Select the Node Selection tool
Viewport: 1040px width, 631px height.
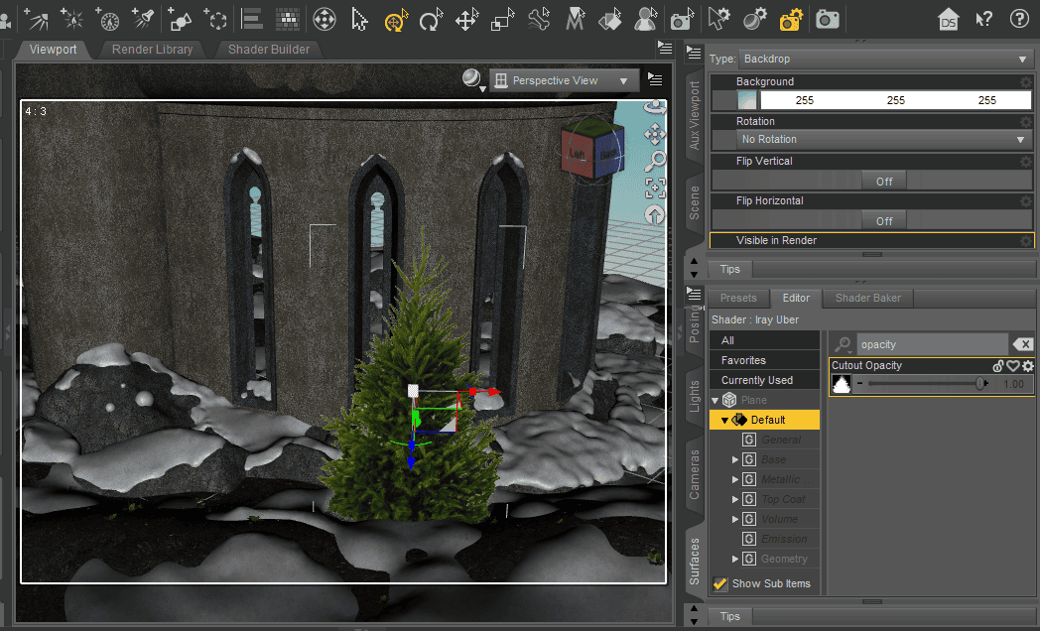coord(360,19)
